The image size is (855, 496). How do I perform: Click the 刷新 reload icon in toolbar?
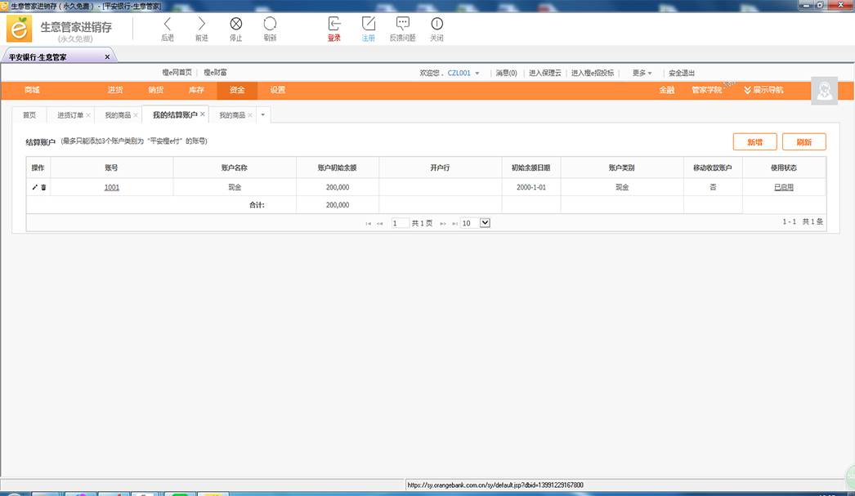[x=270, y=25]
